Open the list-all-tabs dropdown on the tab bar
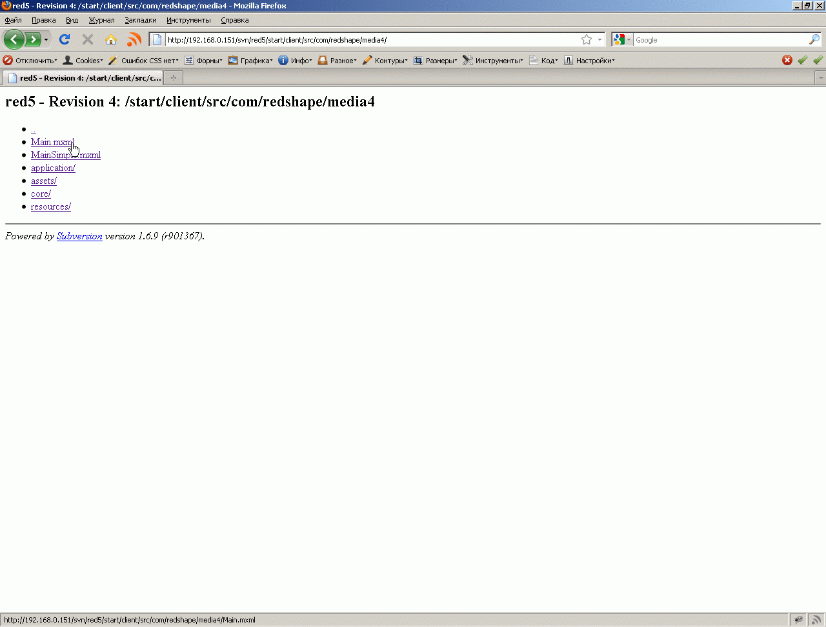 click(x=820, y=78)
